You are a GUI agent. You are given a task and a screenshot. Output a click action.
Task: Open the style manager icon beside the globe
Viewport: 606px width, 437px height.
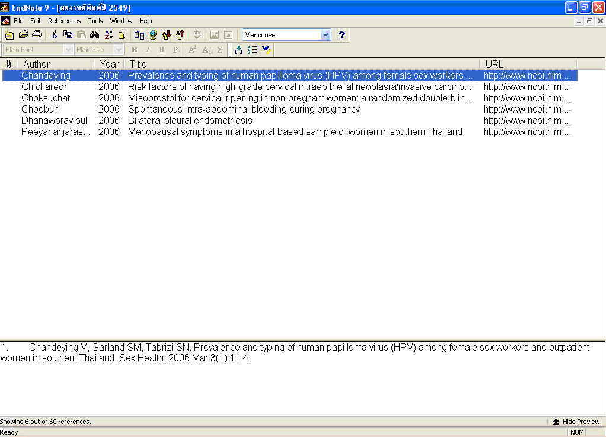139,35
